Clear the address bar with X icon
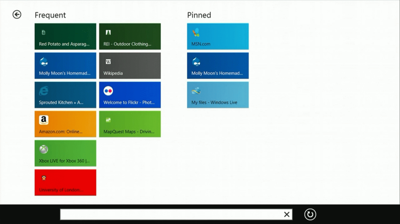Image resolution: width=400 pixels, height=224 pixels. [286, 215]
